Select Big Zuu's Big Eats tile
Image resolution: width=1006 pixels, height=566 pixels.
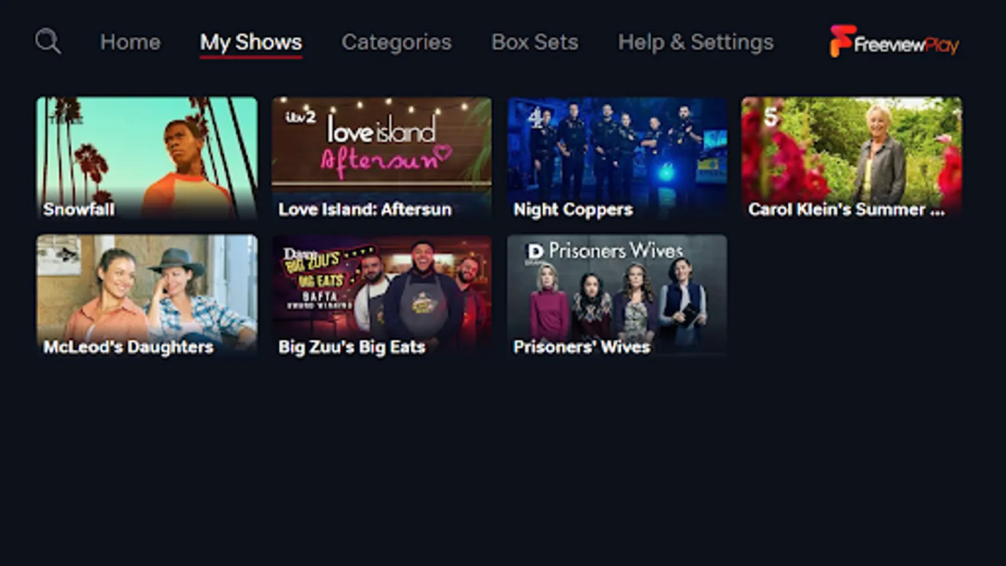click(382, 296)
